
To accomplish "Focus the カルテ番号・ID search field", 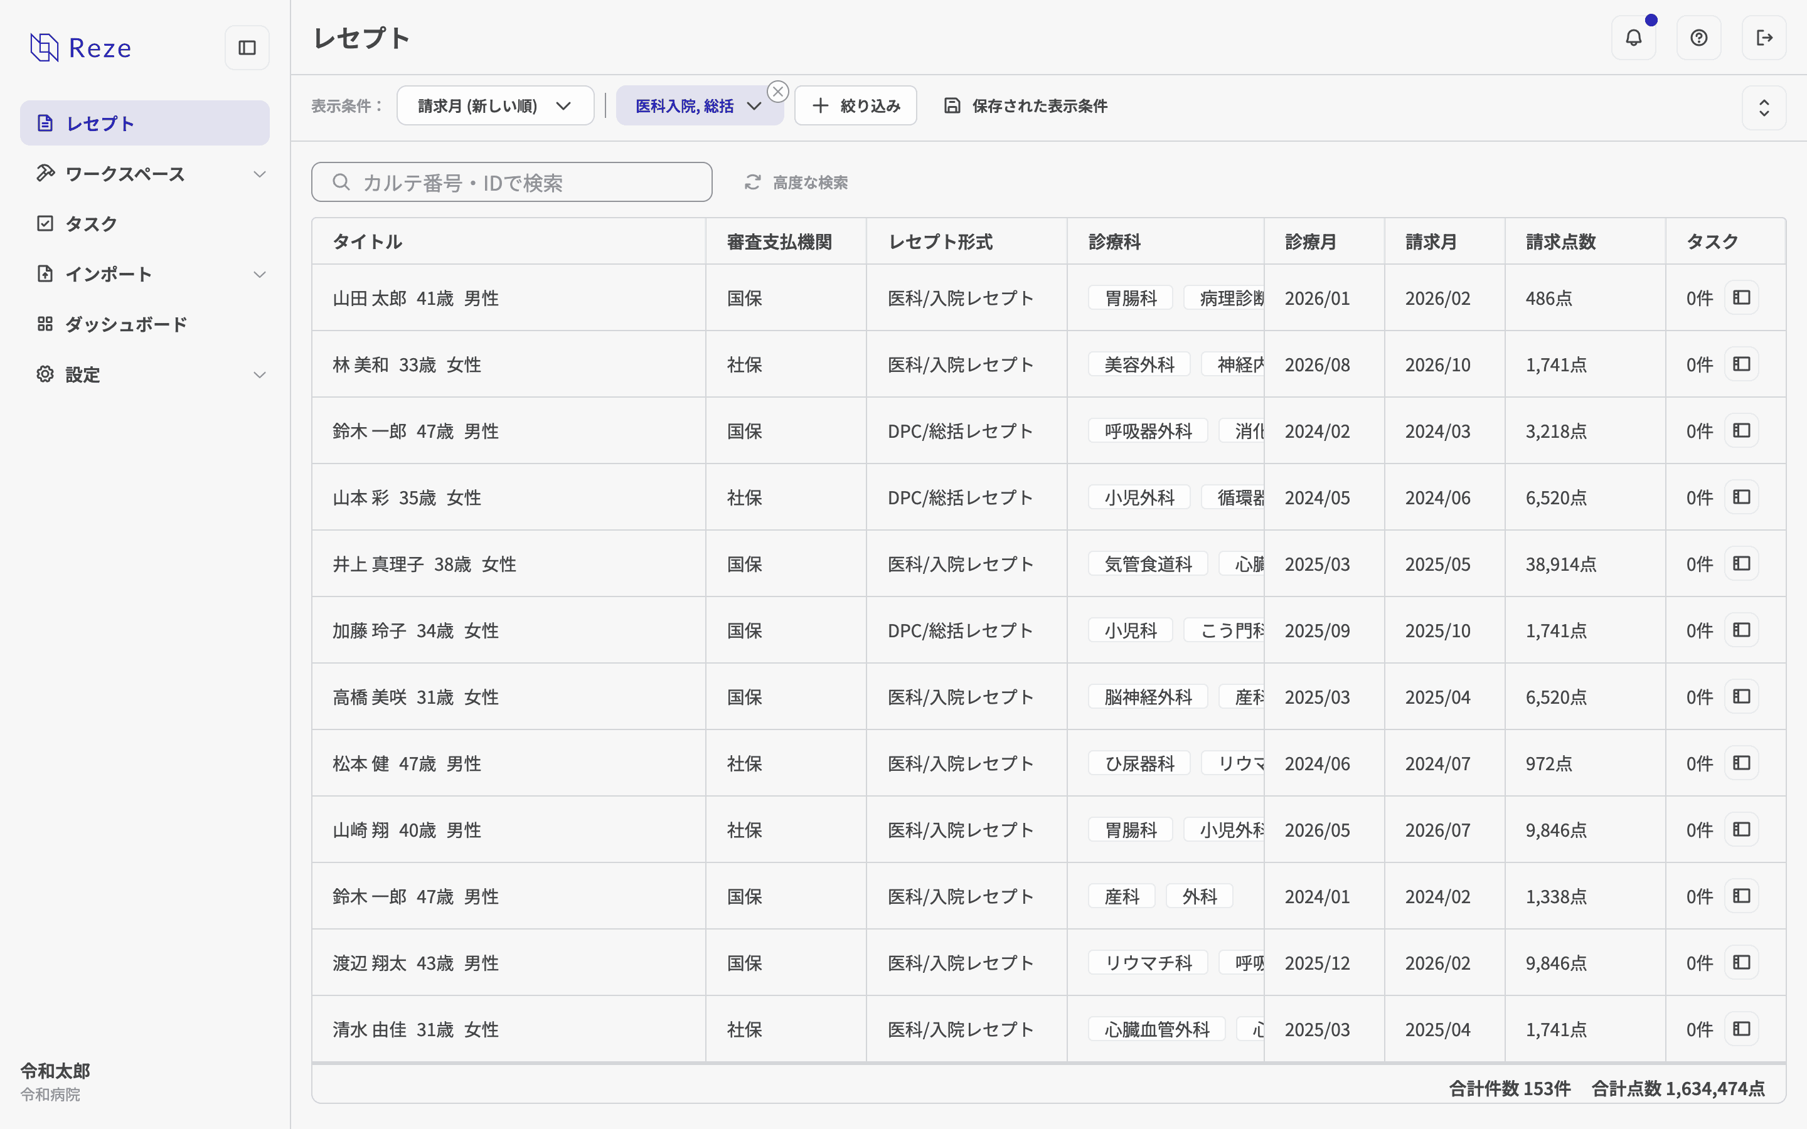I will (x=511, y=182).
